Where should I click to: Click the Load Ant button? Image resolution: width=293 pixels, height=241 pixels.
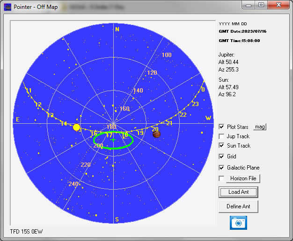pos(238,192)
